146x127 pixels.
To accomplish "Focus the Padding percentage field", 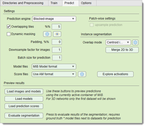I will tap(57, 42).
